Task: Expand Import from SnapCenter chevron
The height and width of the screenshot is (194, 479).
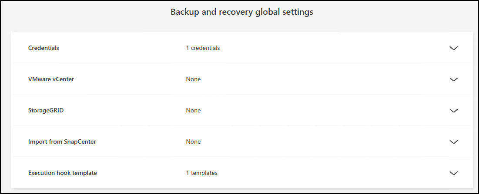Action: tap(454, 142)
